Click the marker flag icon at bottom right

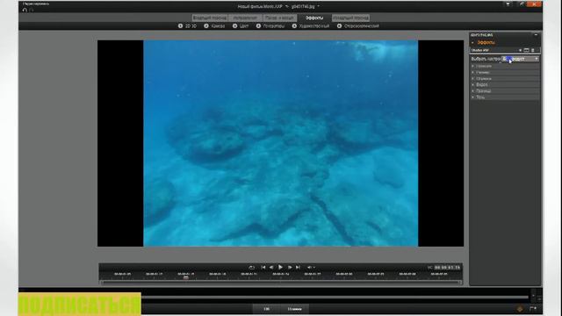coord(533,308)
